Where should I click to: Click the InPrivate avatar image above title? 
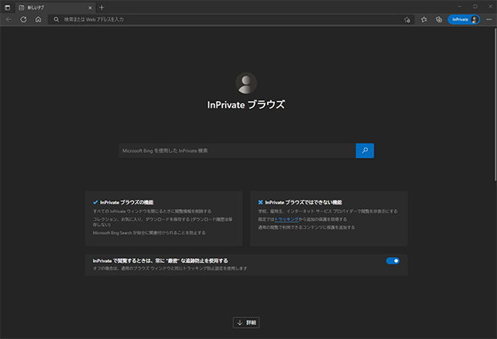(246, 83)
